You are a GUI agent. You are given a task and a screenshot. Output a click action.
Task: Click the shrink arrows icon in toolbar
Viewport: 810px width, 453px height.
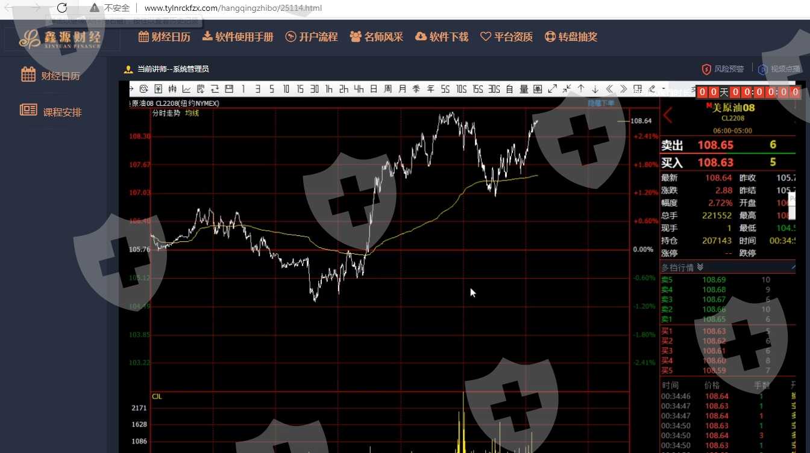coord(567,89)
